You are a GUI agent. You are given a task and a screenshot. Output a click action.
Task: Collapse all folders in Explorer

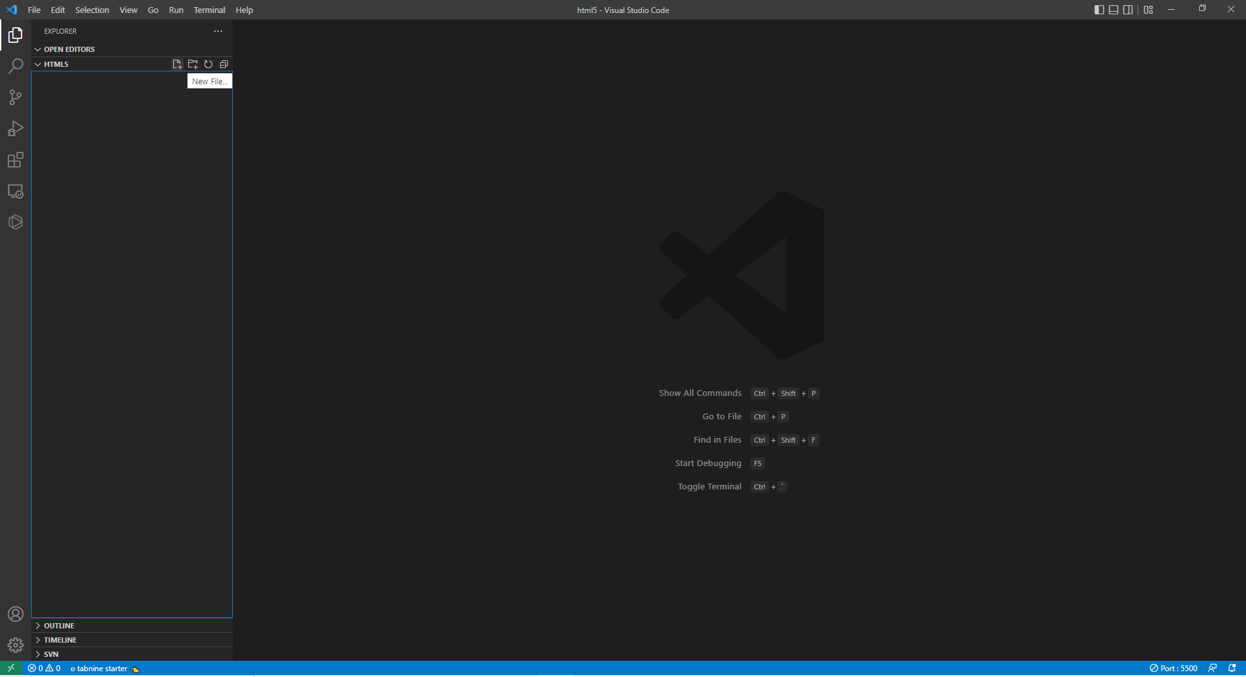(224, 64)
